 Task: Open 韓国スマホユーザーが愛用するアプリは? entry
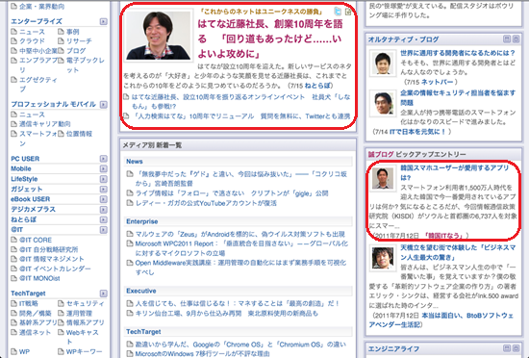(x=454, y=172)
